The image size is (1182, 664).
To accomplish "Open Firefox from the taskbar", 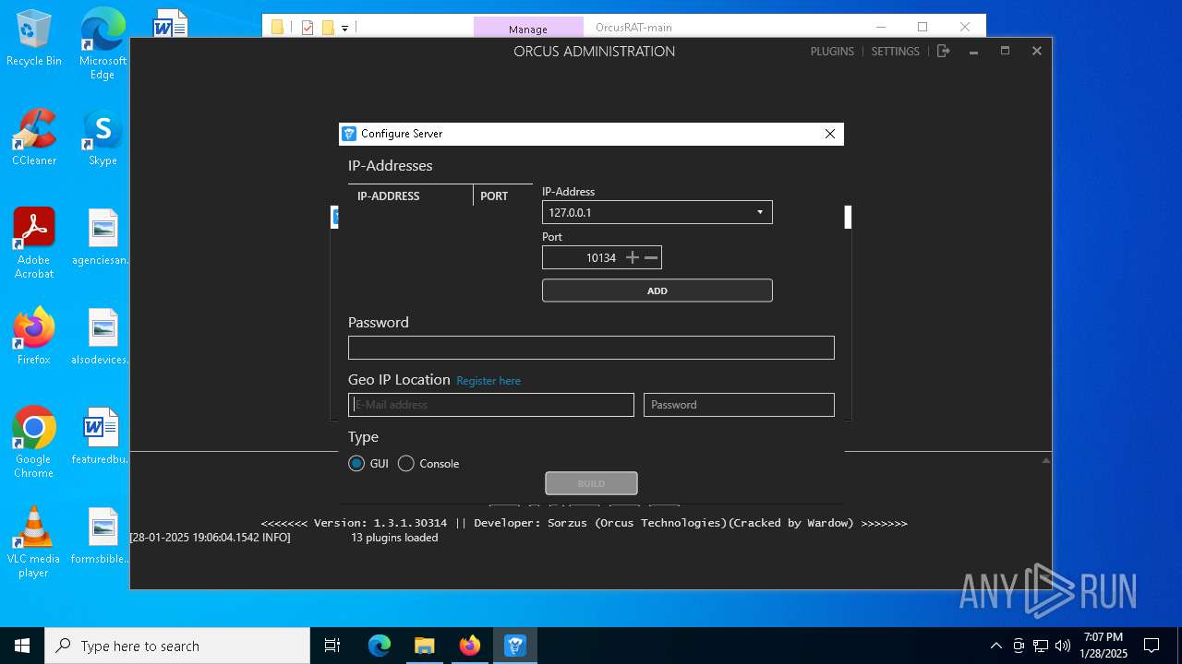I will tap(469, 646).
